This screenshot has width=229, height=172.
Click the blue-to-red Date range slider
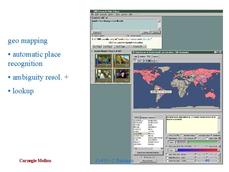[198, 150]
